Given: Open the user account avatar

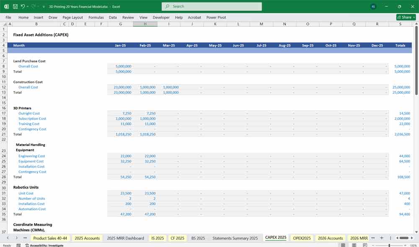Looking at the screenshot, I should click(373, 7).
